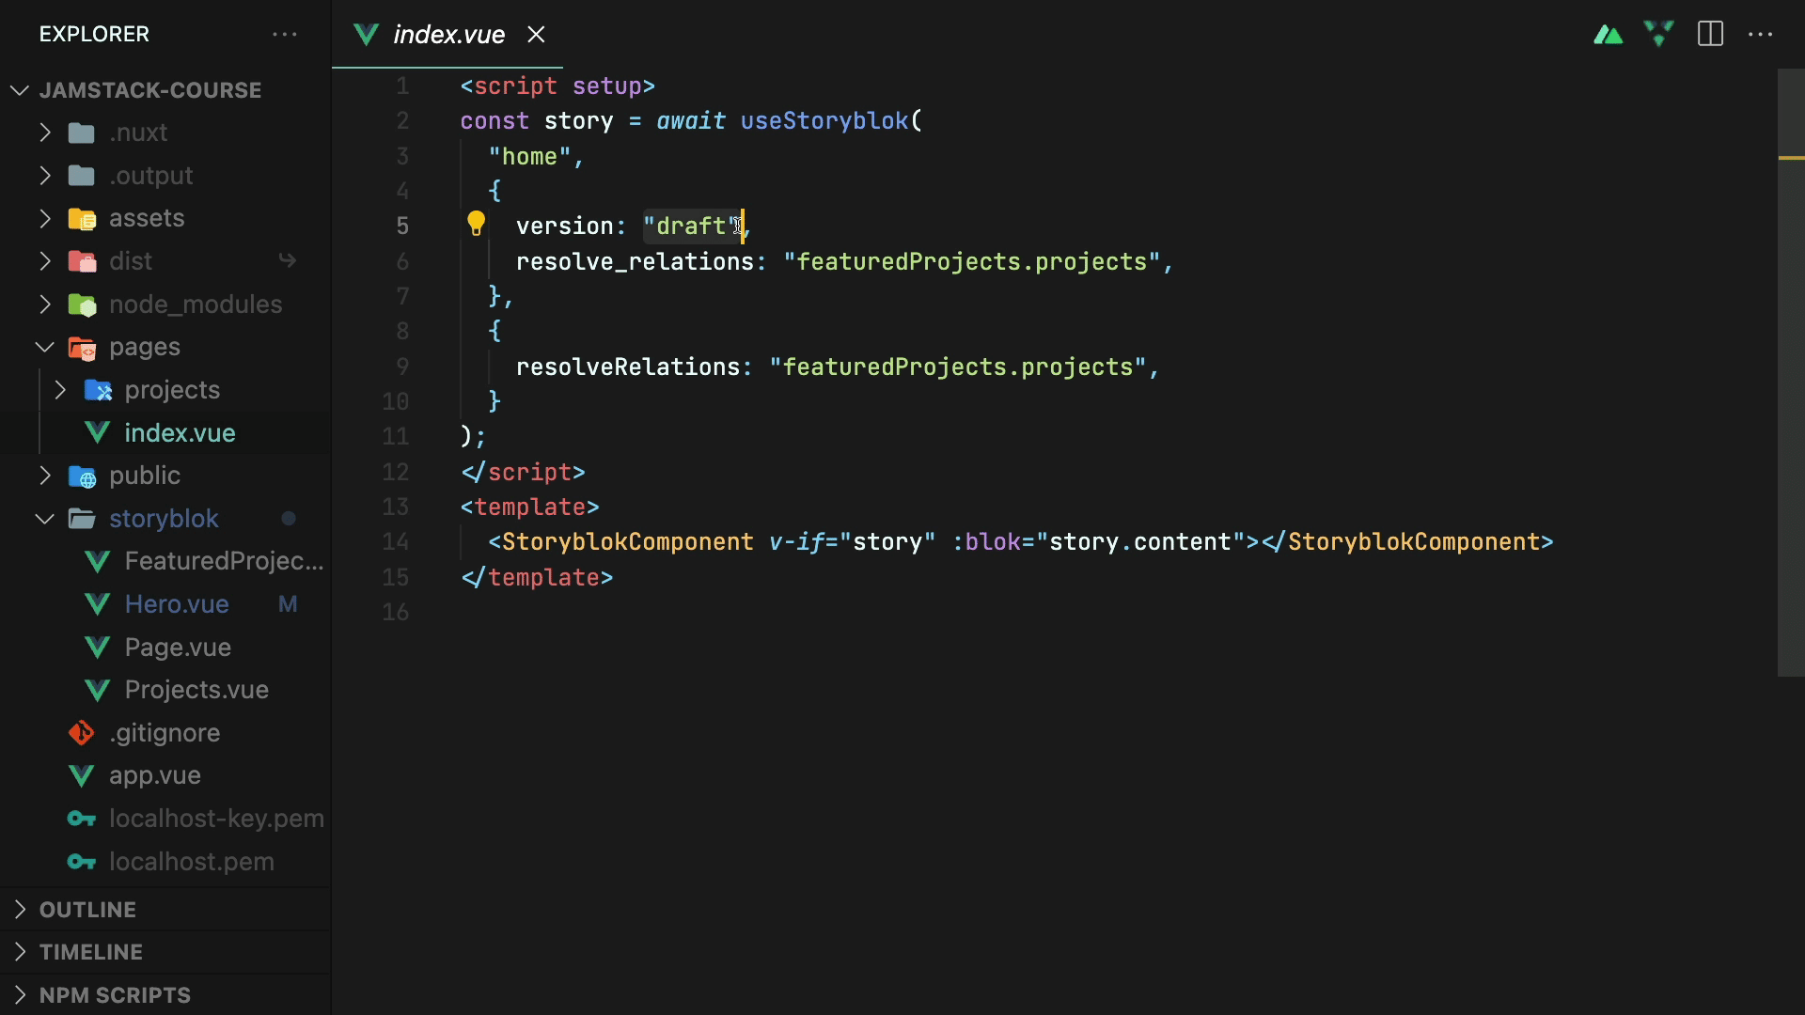Click the assets folder icon
The image size is (1805, 1015).
pos(82,219)
